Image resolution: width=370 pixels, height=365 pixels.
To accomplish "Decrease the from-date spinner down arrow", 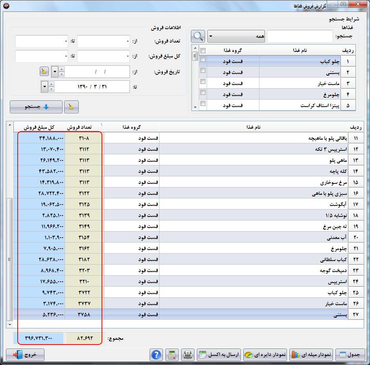I will pyautogui.click(x=61, y=74).
